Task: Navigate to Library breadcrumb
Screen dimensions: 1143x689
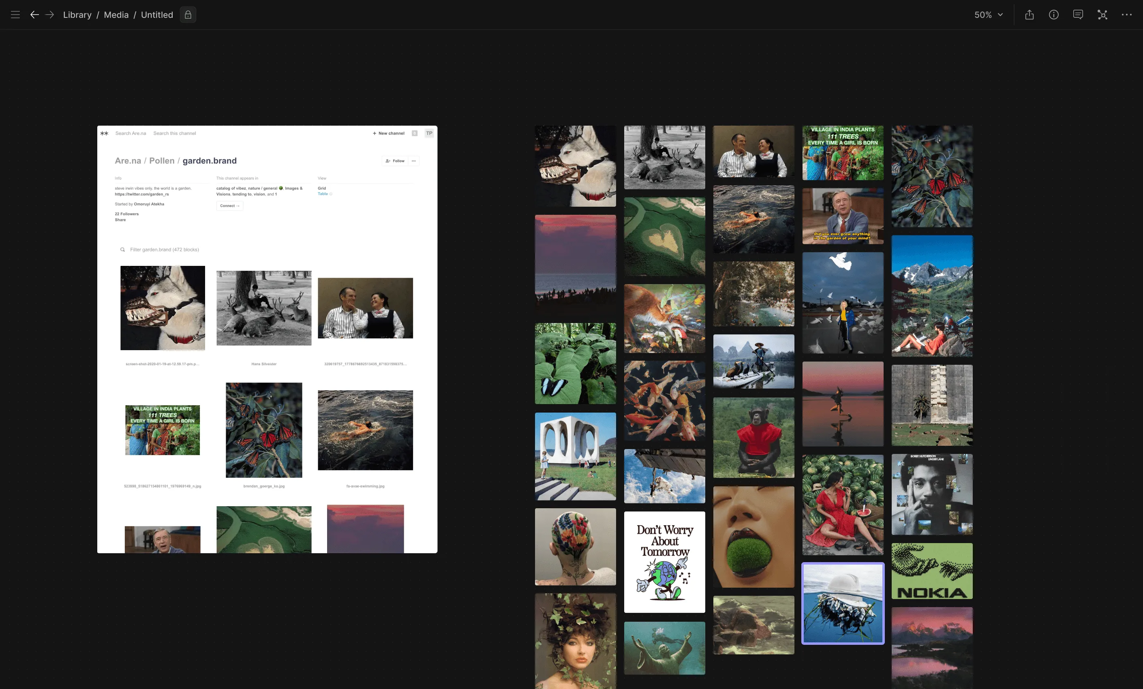Action: pyautogui.click(x=77, y=15)
